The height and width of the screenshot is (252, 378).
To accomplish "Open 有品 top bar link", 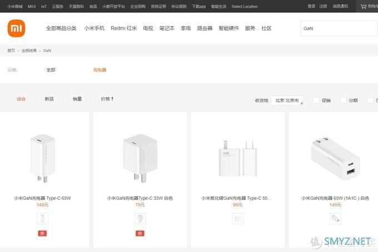I will point(93,7).
